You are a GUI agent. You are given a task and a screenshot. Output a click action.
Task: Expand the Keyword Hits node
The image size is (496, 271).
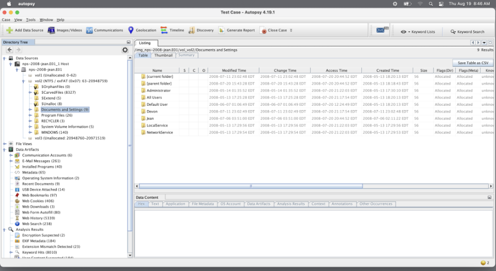pyautogui.click(x=11, y=252)
